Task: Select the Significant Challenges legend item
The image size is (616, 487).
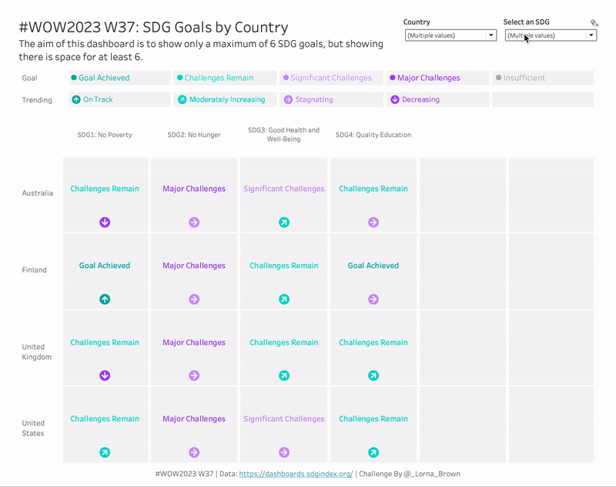Action: 331,78
